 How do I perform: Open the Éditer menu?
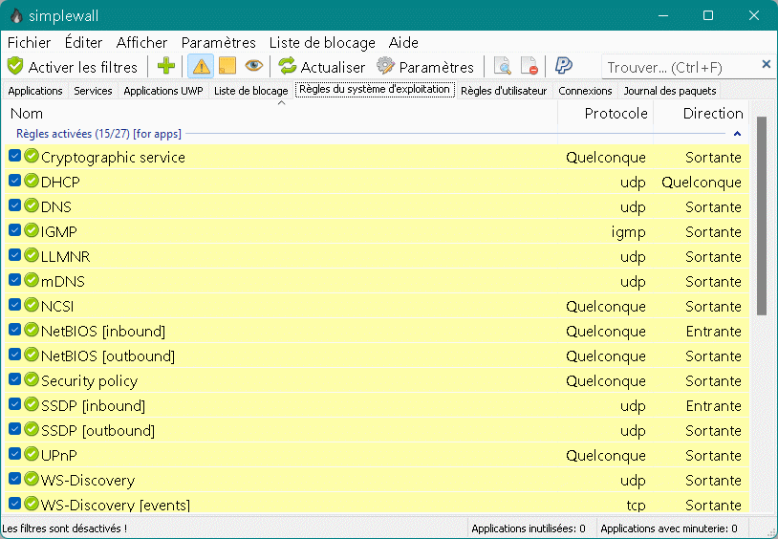click(83, 43)
